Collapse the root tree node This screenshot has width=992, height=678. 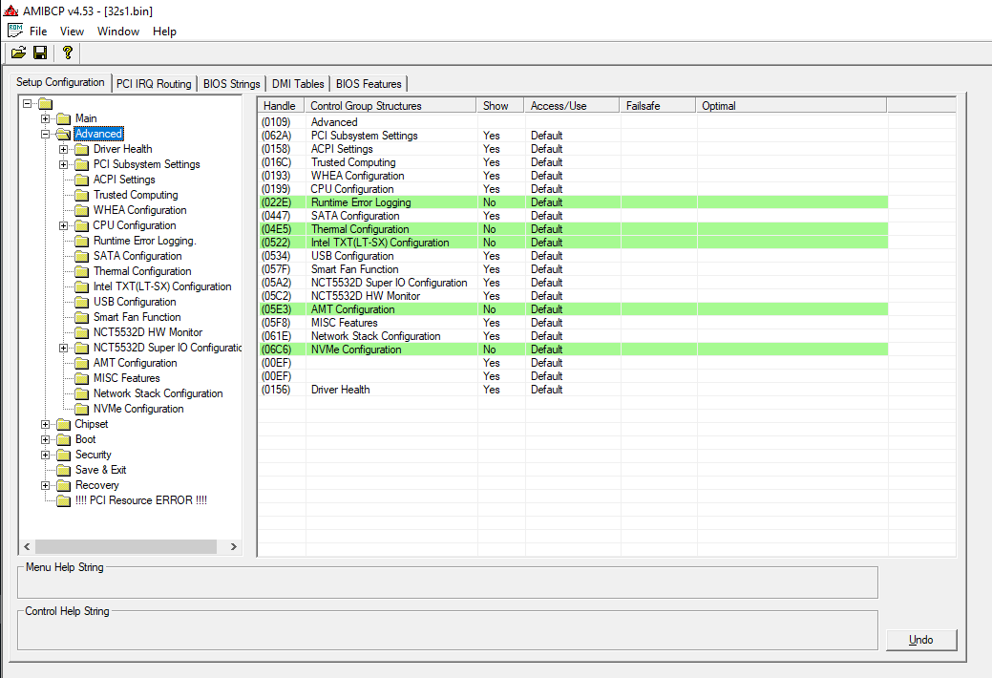coord(27,103)
